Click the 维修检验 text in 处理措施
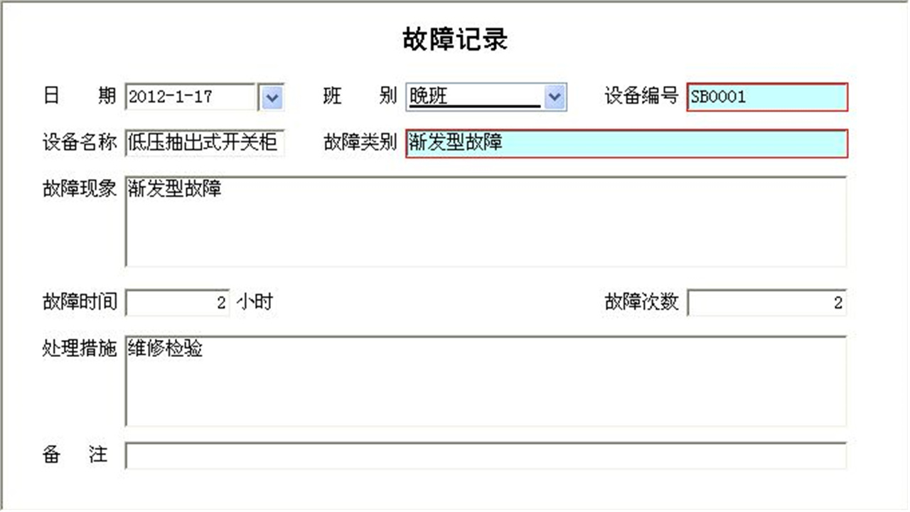The height and width of the screenshot is (512, 910). 164,348
